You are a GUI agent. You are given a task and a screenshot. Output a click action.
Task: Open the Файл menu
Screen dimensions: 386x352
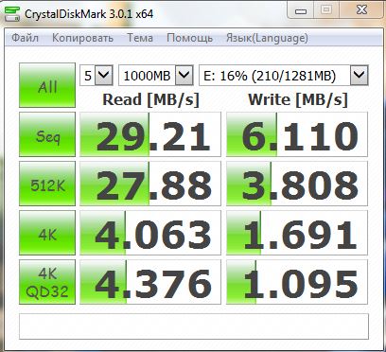tap(25, 38)
